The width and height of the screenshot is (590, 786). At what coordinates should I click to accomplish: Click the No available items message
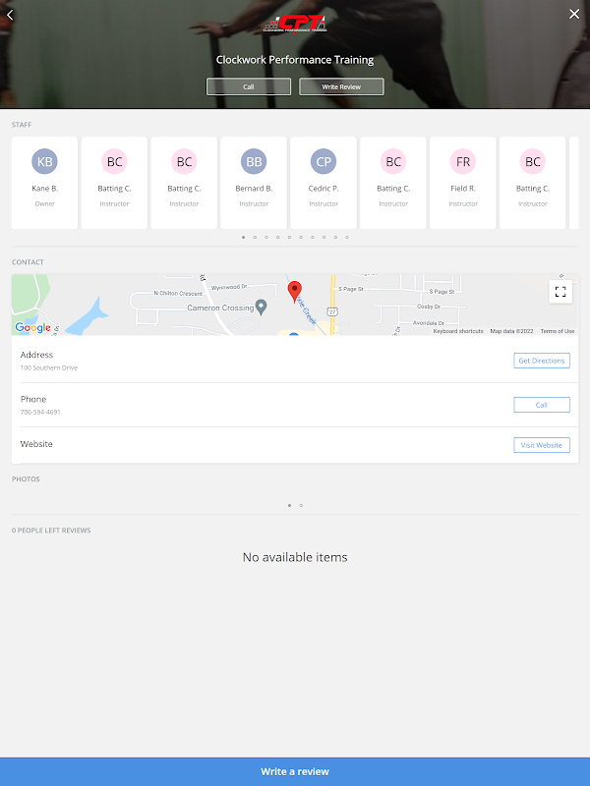coord(295,557)
